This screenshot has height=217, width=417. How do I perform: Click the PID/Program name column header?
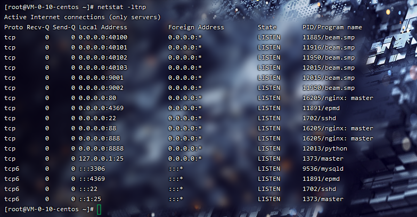click(332, 27)
